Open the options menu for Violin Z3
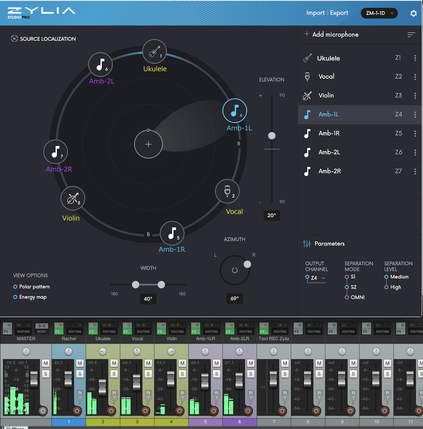The width and height of the screenshot is (423, 429). click(415, 96)
